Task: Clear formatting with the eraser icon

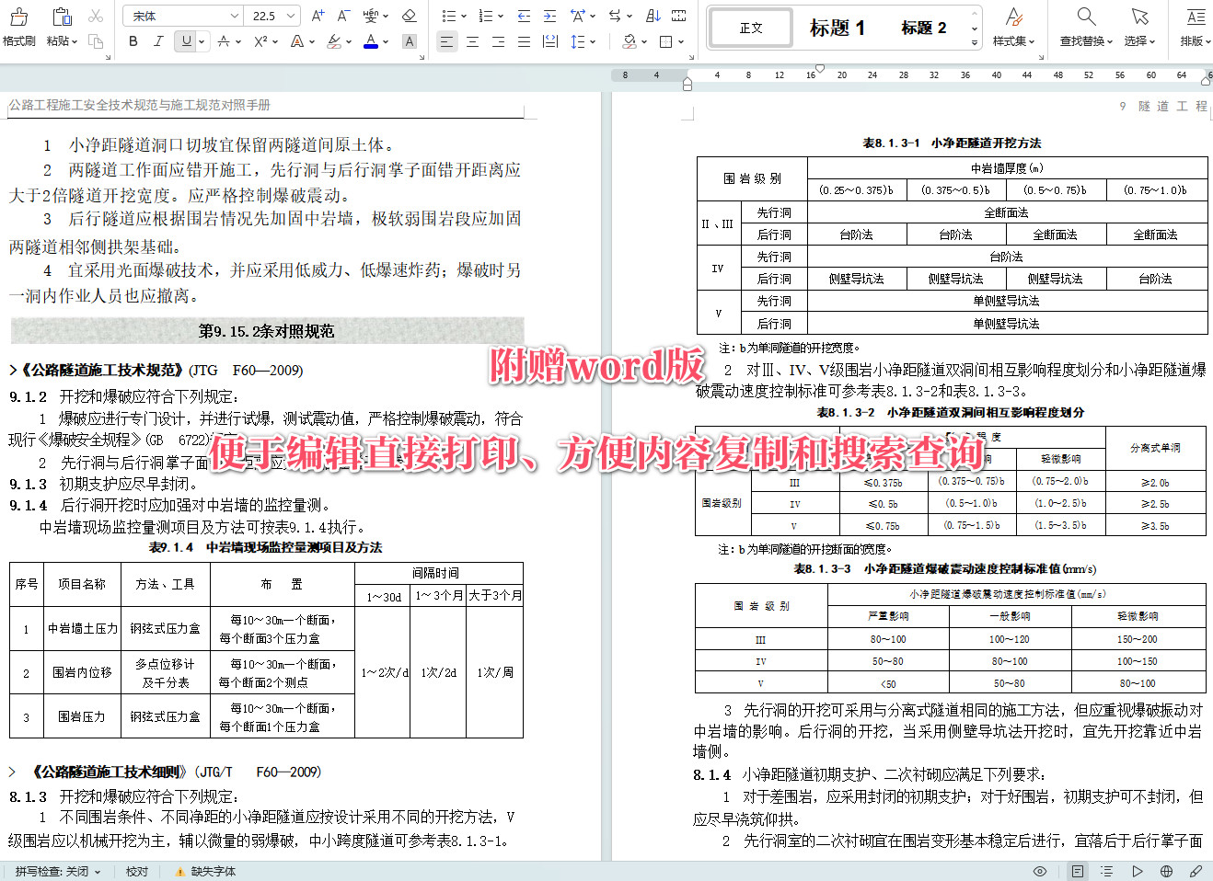Action: (409, 15)
